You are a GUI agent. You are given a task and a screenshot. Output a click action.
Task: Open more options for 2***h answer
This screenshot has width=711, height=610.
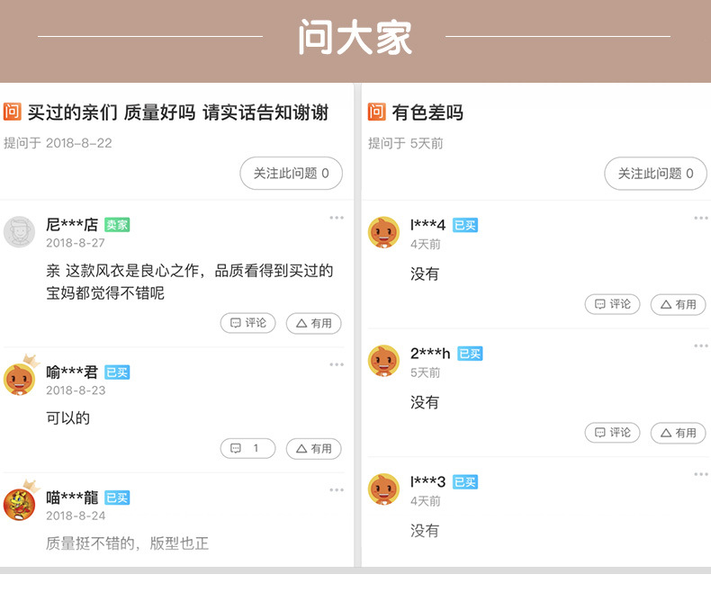coord(701,346)
